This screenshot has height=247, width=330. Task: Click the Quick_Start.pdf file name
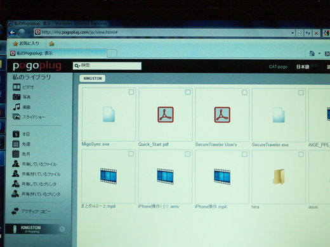coord(154,144)
